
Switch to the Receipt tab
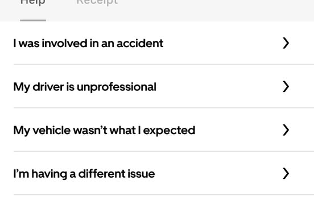point(97,2)
